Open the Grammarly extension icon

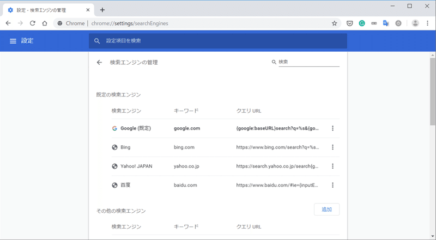point(362,23)
